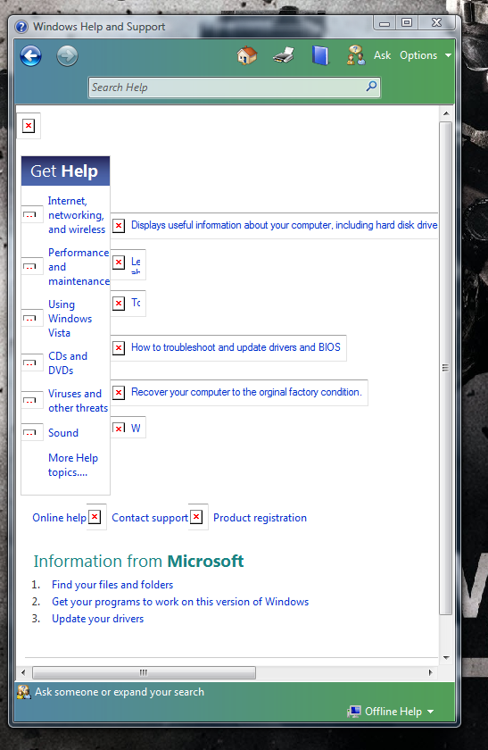Expand the Offline Help dropdown arrow
The image size is (488, 750).
pyautogui.click(x=430, y=712)
